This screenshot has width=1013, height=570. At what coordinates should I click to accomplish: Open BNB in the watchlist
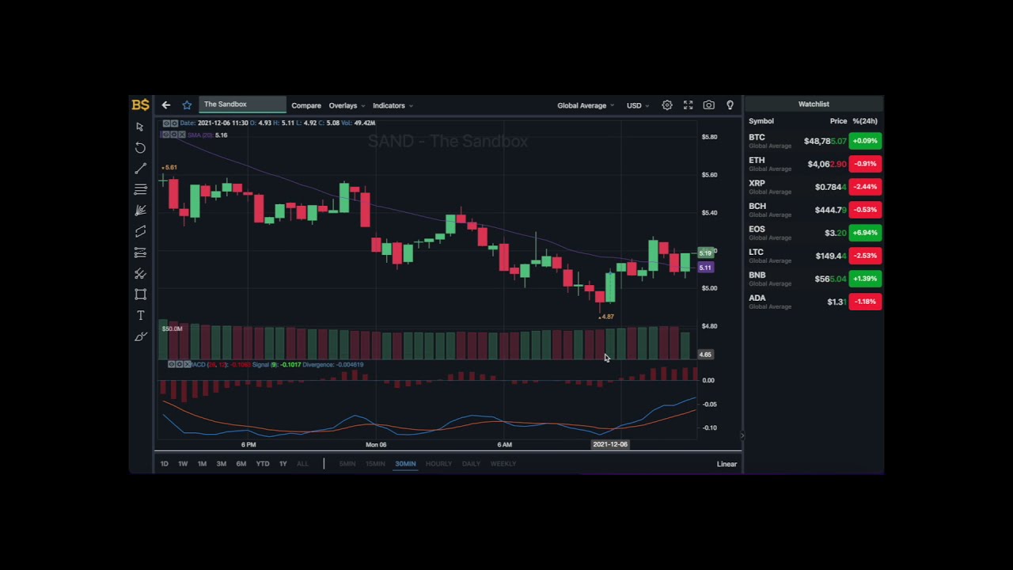(x=815, y=279)
